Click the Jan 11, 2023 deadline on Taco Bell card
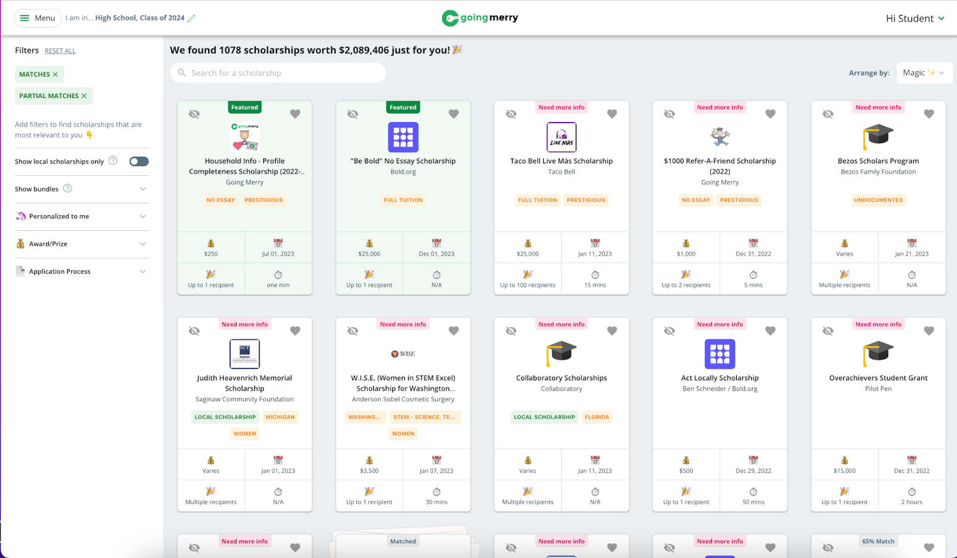The image size is (957, 558). point(595,254)
